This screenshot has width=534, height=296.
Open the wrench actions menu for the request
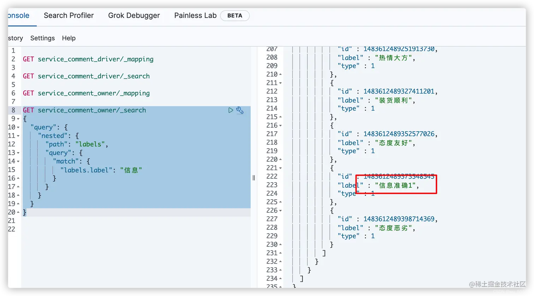tap(240, 110)
